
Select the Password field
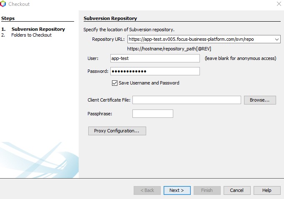(155, 71)
